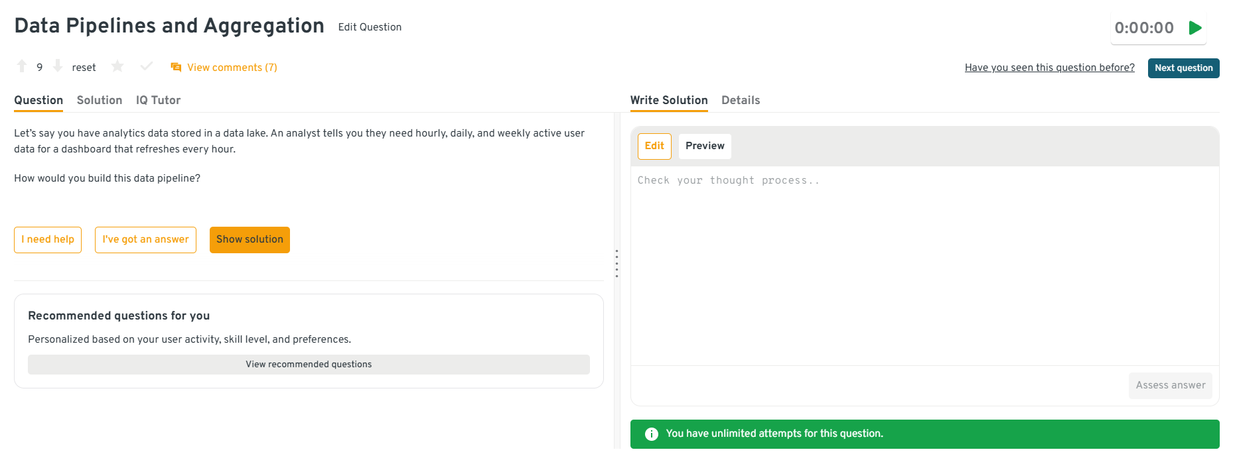Open View comments (7) link
Image resolution: width=1233 pixels, height=468 pixels.
[232, 68]
